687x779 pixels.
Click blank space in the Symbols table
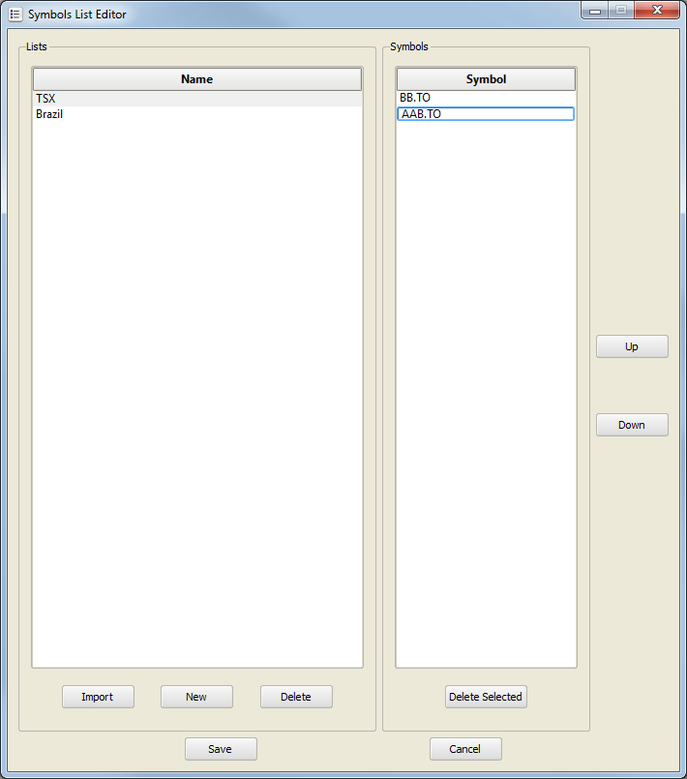pos(486,387)
